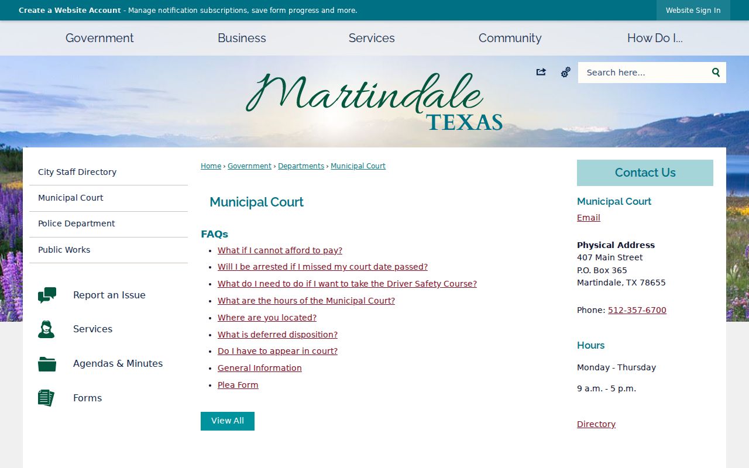Click the Departments breadcrumb link
This screenshot has width=749, height=468.
[x=301, y=166]
